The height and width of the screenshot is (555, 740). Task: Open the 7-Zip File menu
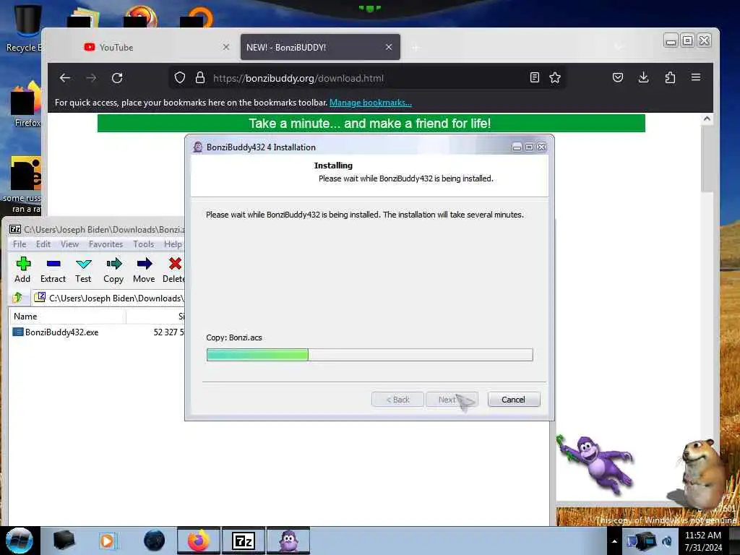(20, 244)
